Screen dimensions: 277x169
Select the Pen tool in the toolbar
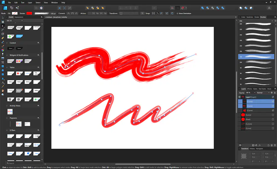coord(3,38)
